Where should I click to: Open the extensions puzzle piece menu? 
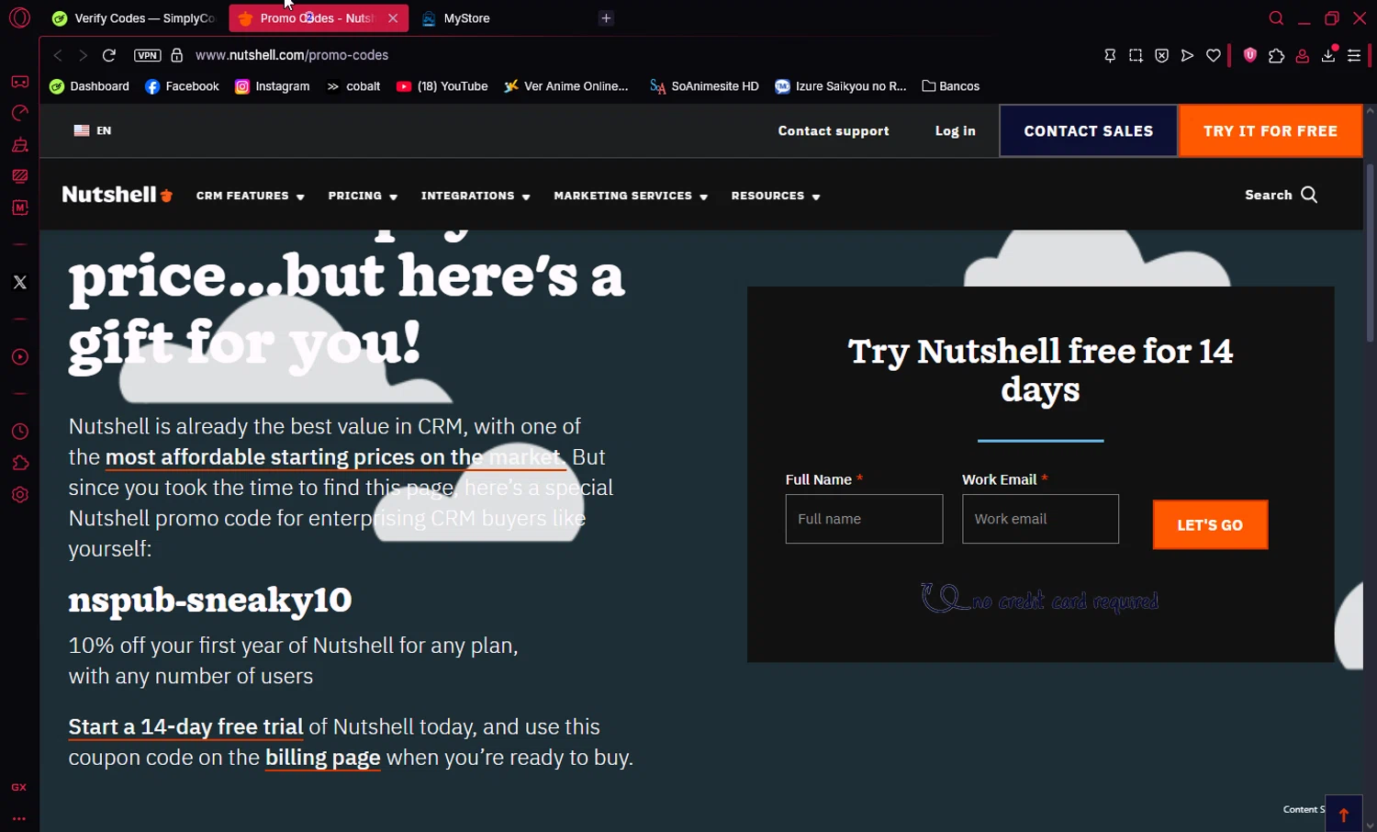[x=1276, y=55]
